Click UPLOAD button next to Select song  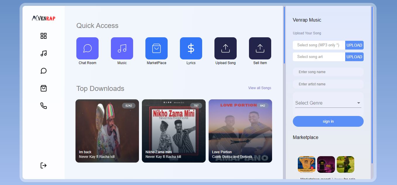point(354,45)
